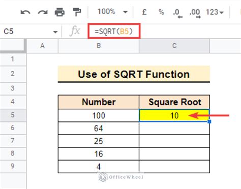Image resolution: width=241 pixels, height=189 pixels.
Task: Select empty Square Root cell beside 25
Action: [x=174, y=141]
